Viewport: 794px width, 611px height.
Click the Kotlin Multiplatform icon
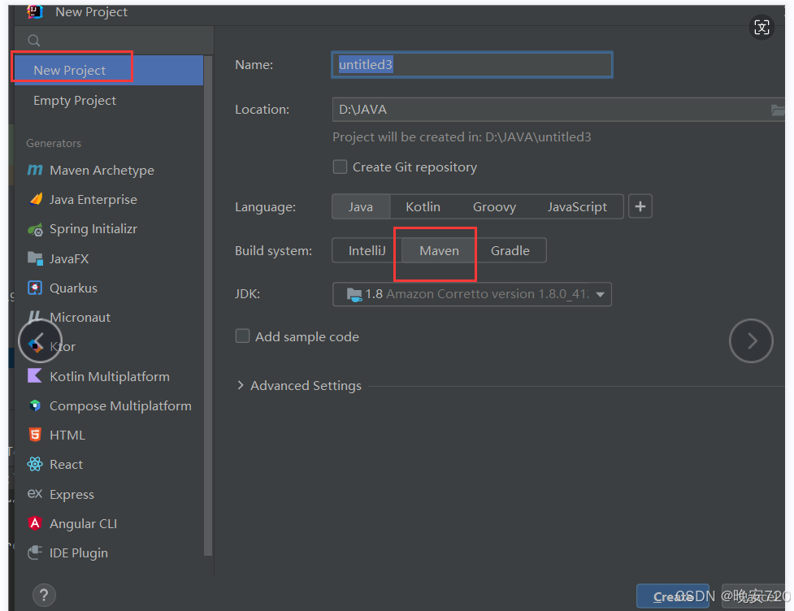coord(35,376)
